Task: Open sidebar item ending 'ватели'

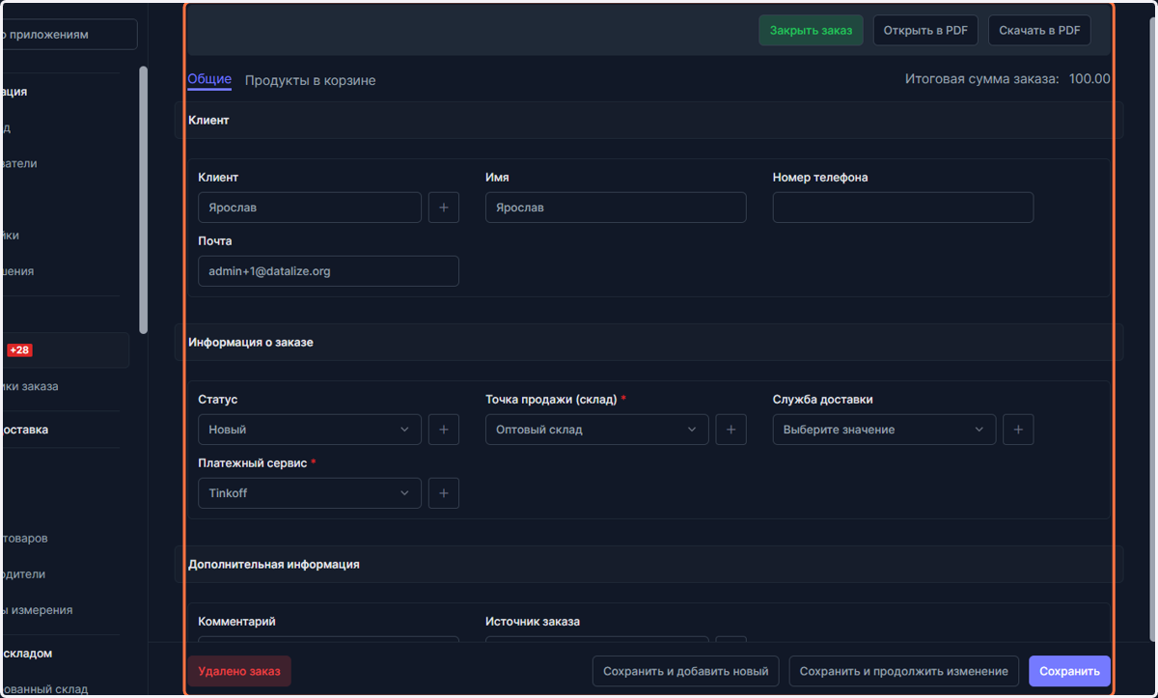Action: click(x=19, y=163)
